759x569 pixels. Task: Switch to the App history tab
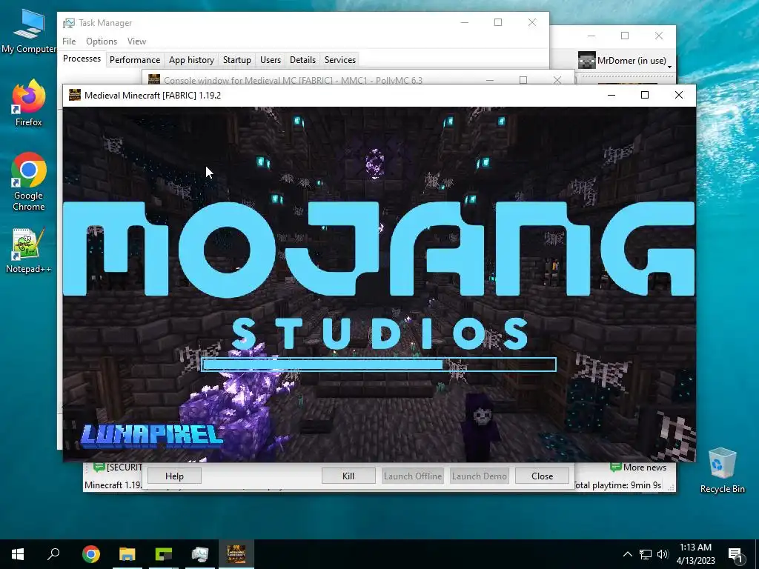[191, 60]
